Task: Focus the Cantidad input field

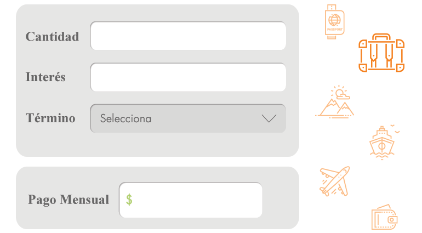Action: point(187,36)
